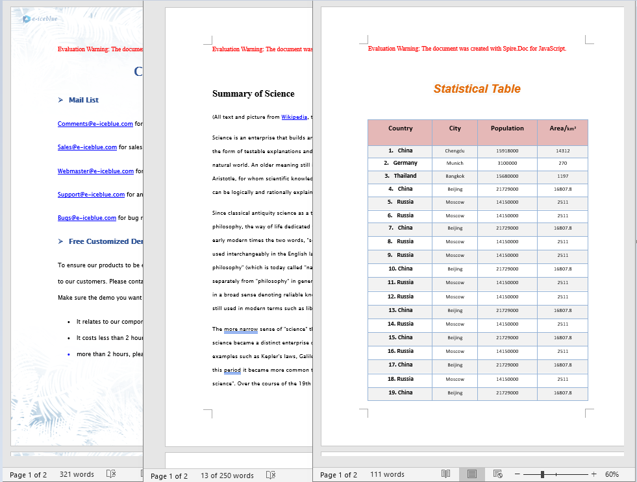The height and width of the screenshot is (482, 637).
Task: Select area value 1197
Action: 563,176
